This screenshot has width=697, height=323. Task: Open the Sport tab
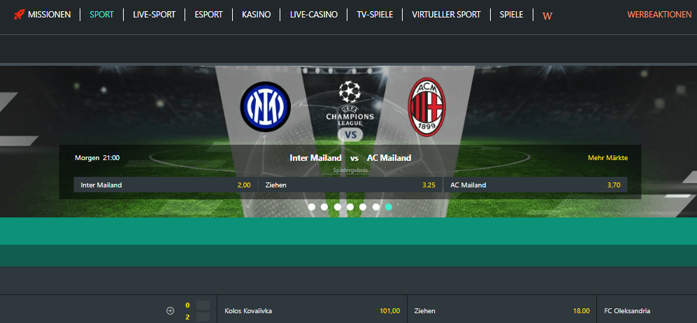tap(102, 15)
